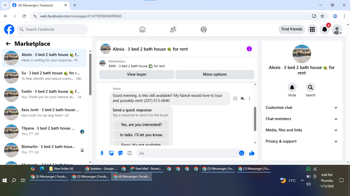The image size is (350, 196).
Task: Click the install app icon in address bar
Action: point(314,16)
